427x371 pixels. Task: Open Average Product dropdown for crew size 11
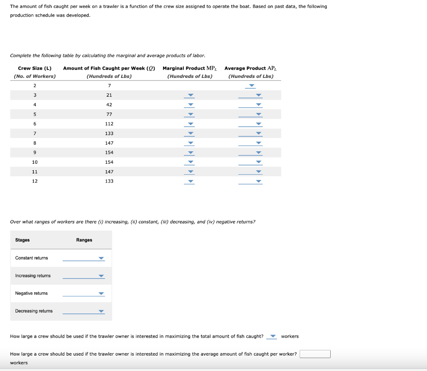251,172
